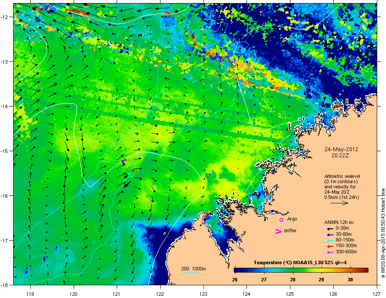Click the 150-300m depth range label

point(346,245)
